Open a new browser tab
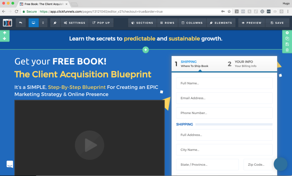The image size is (292, 176). (74, 4)
